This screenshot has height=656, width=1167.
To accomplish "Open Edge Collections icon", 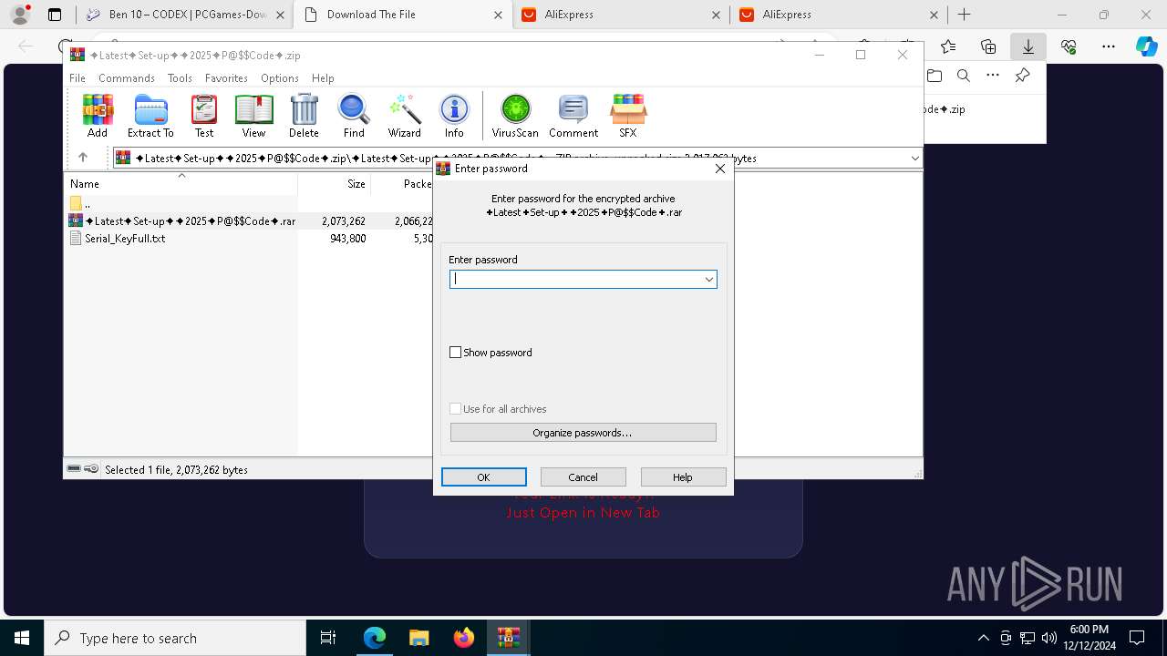I will [988, 46].
